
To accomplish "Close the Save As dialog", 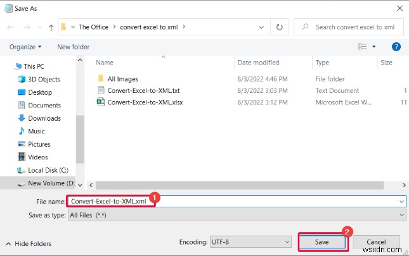I will (x=399, y=8).
